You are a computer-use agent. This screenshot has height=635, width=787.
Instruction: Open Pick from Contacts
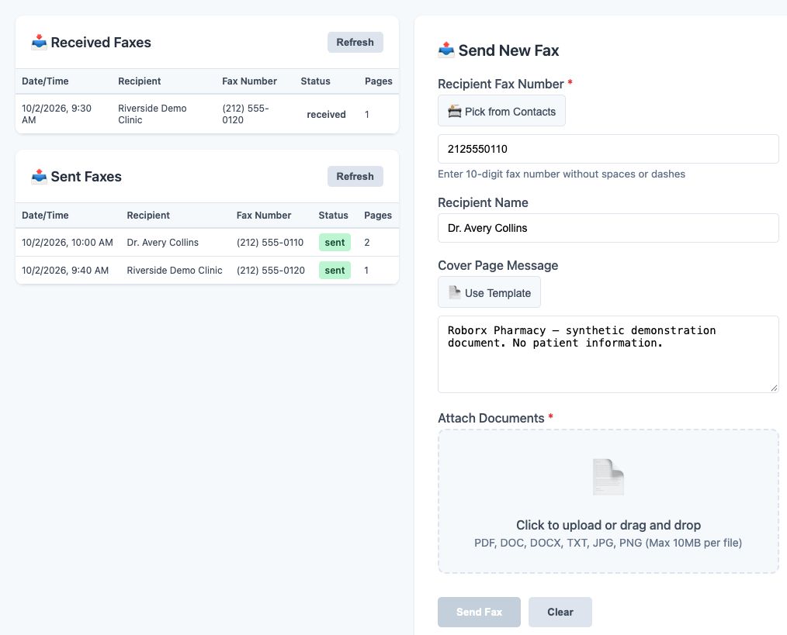(x=502, y=111)
